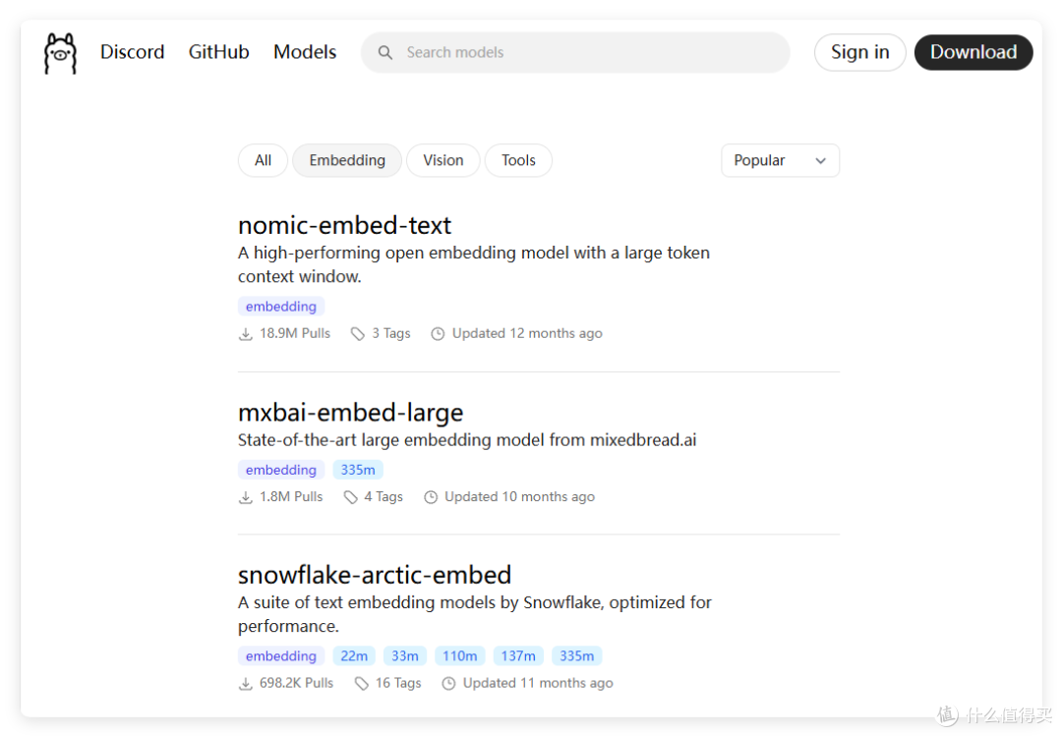The width and height of the screenshot is (1062, 737).
Task: Click the '16 Tags' text
Action: (398, 683)
